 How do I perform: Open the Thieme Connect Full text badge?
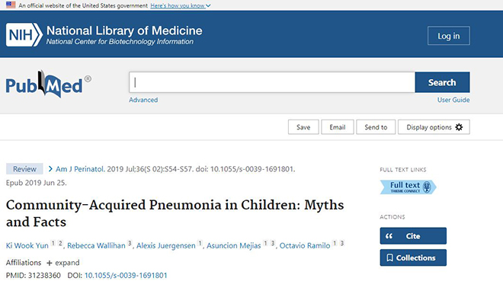tap(408, 187)
